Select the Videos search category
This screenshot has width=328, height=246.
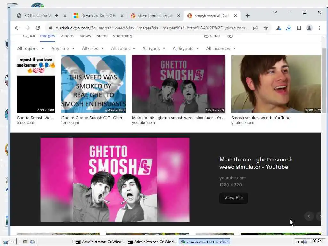[x=67, y=36]
